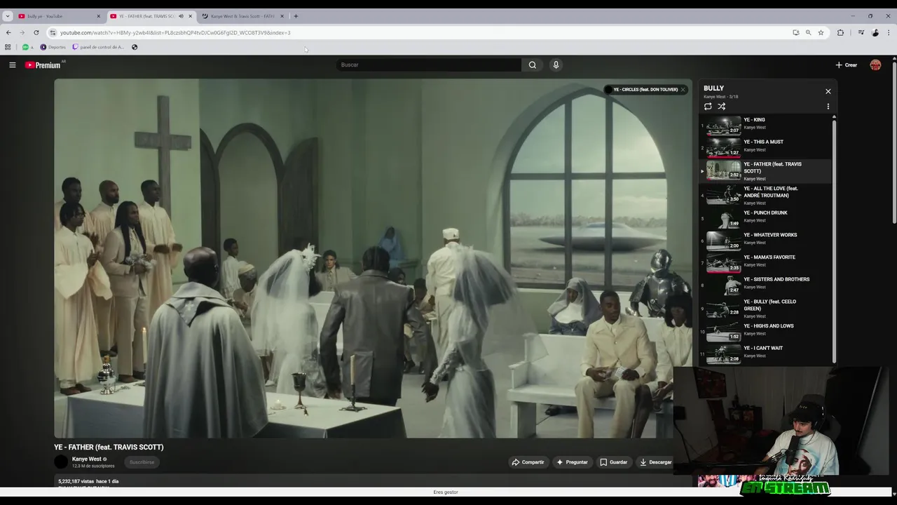
Task: Start voice search with microphone icon
Action: (x=556, y=65)
